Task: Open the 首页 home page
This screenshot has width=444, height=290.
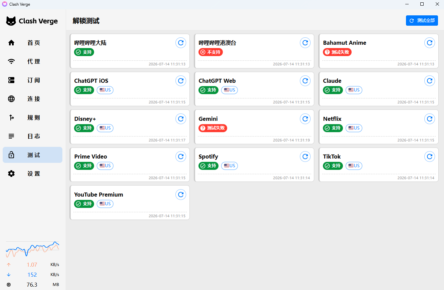Action: pos(32,43)
